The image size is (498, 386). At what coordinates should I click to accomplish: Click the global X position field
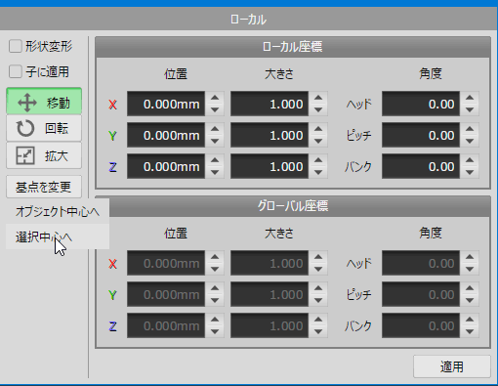(x=166, y=263)
